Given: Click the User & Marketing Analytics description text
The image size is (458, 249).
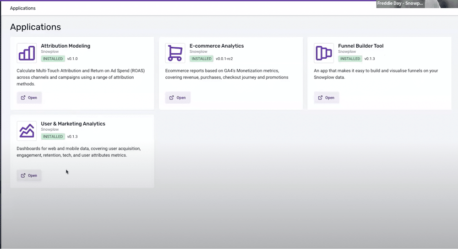Looking at the screenshot, I should click(x=79, y=152).
